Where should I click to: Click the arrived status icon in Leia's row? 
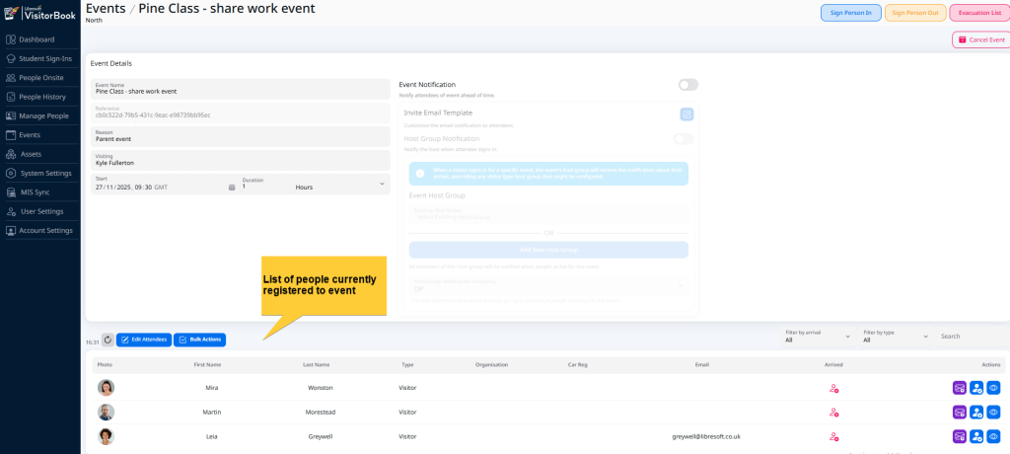point(833,436)
